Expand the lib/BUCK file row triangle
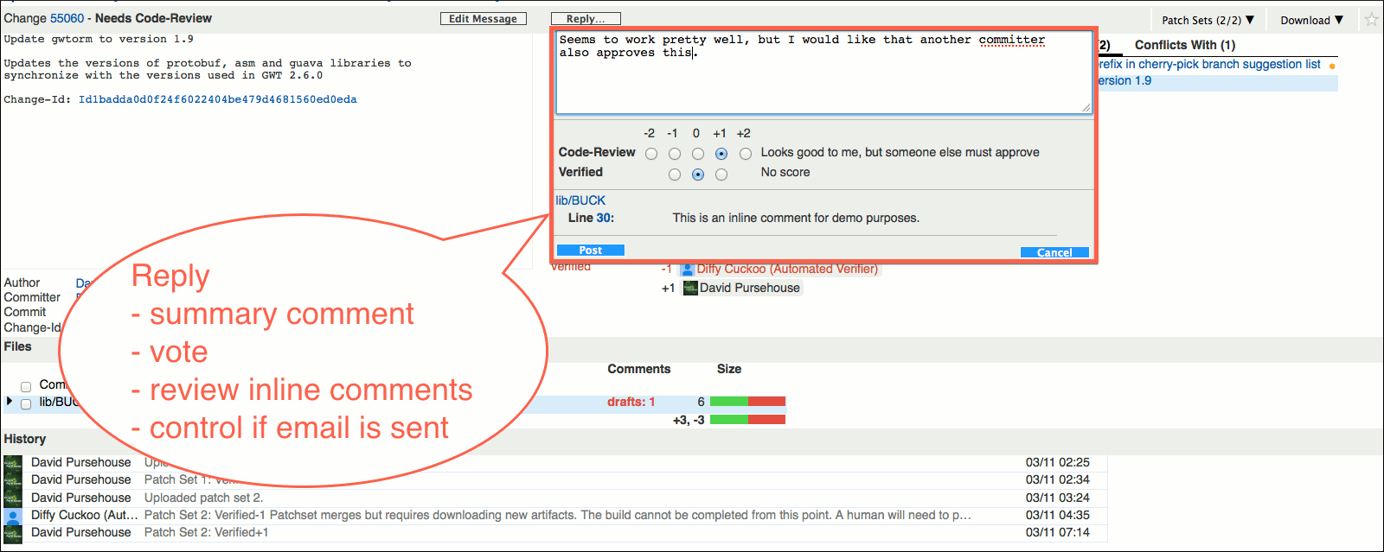The image size is (1384, 552). point(10,402)
